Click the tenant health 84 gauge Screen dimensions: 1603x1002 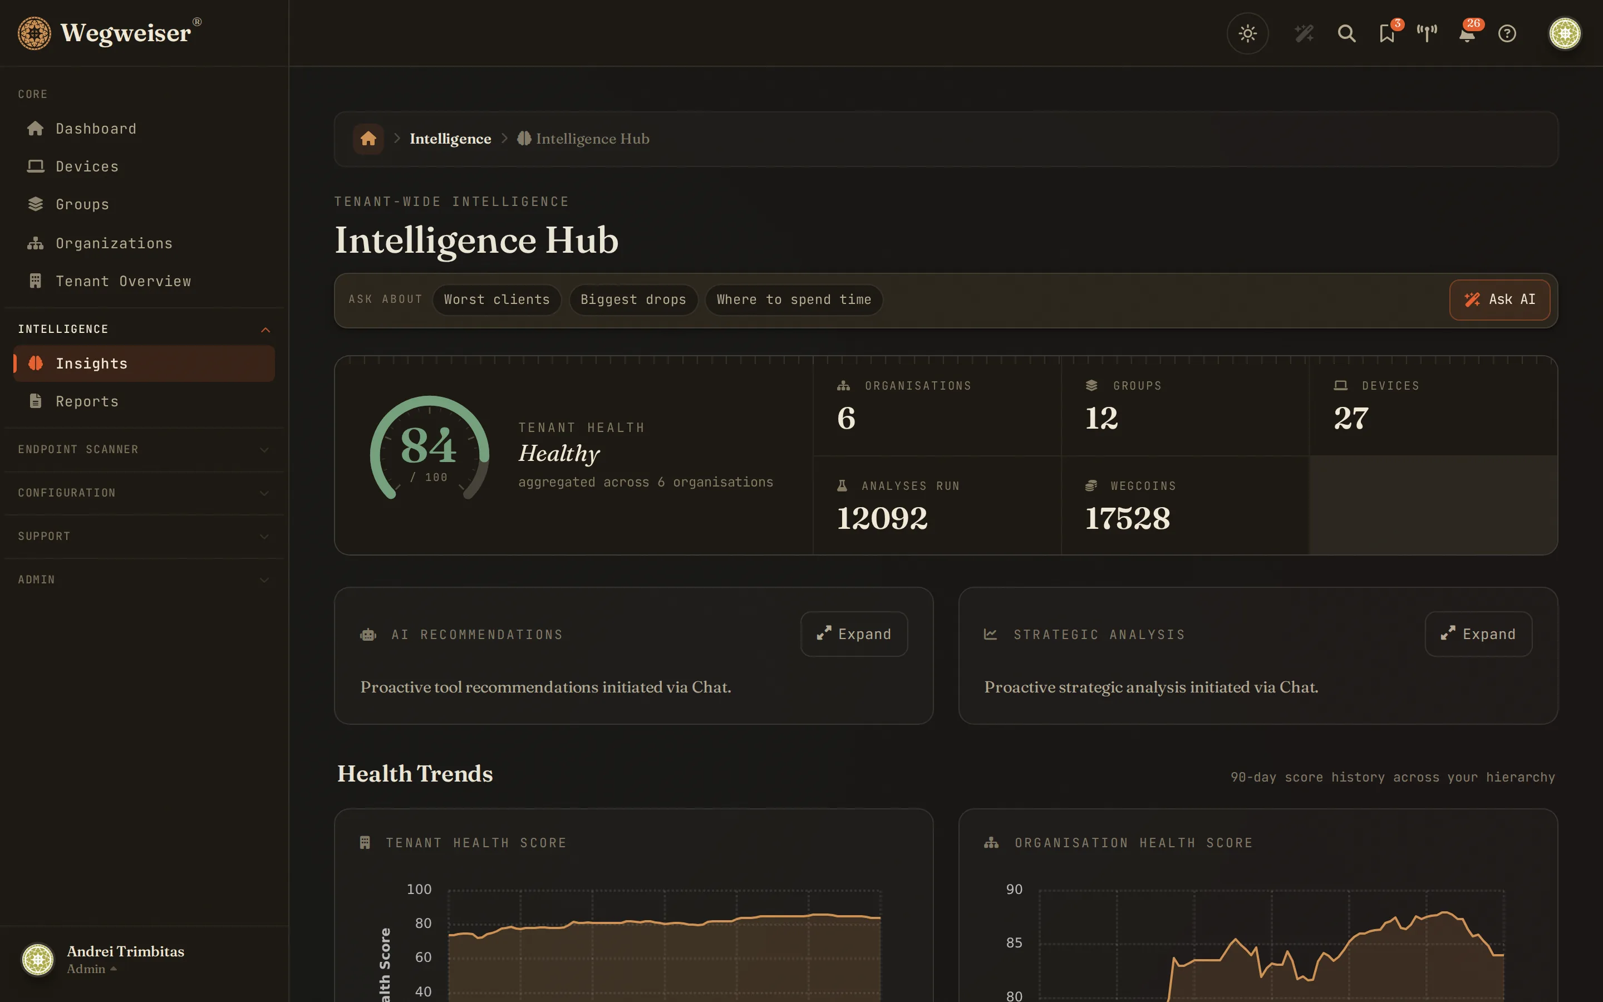tap(429, 449)
